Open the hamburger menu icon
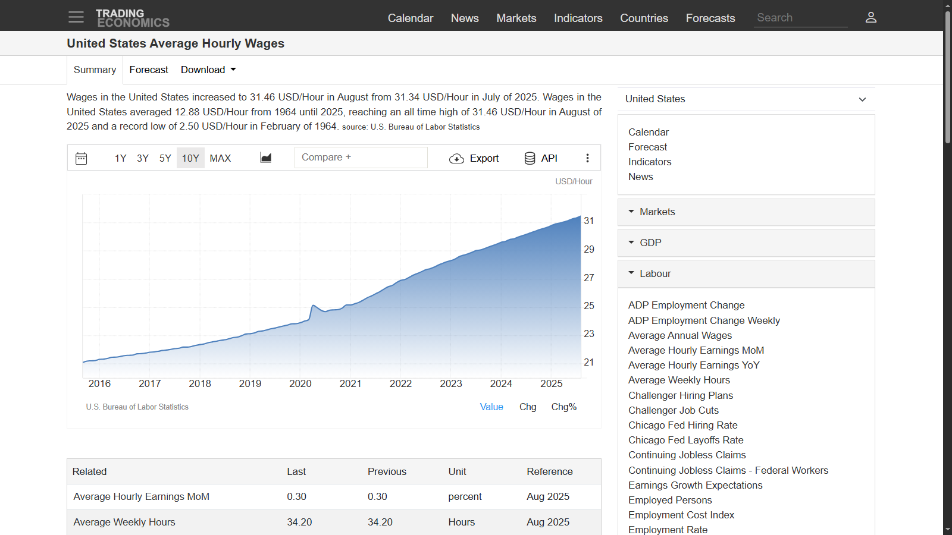Screen dimensions: 952x535 pyautogui.click(x=76, y=17)
